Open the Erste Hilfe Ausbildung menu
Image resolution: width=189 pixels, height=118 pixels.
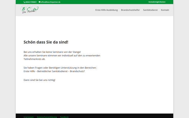(x=106, y=10)
